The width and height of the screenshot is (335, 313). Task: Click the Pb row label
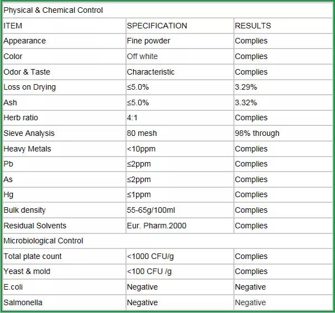pos(8,164)
